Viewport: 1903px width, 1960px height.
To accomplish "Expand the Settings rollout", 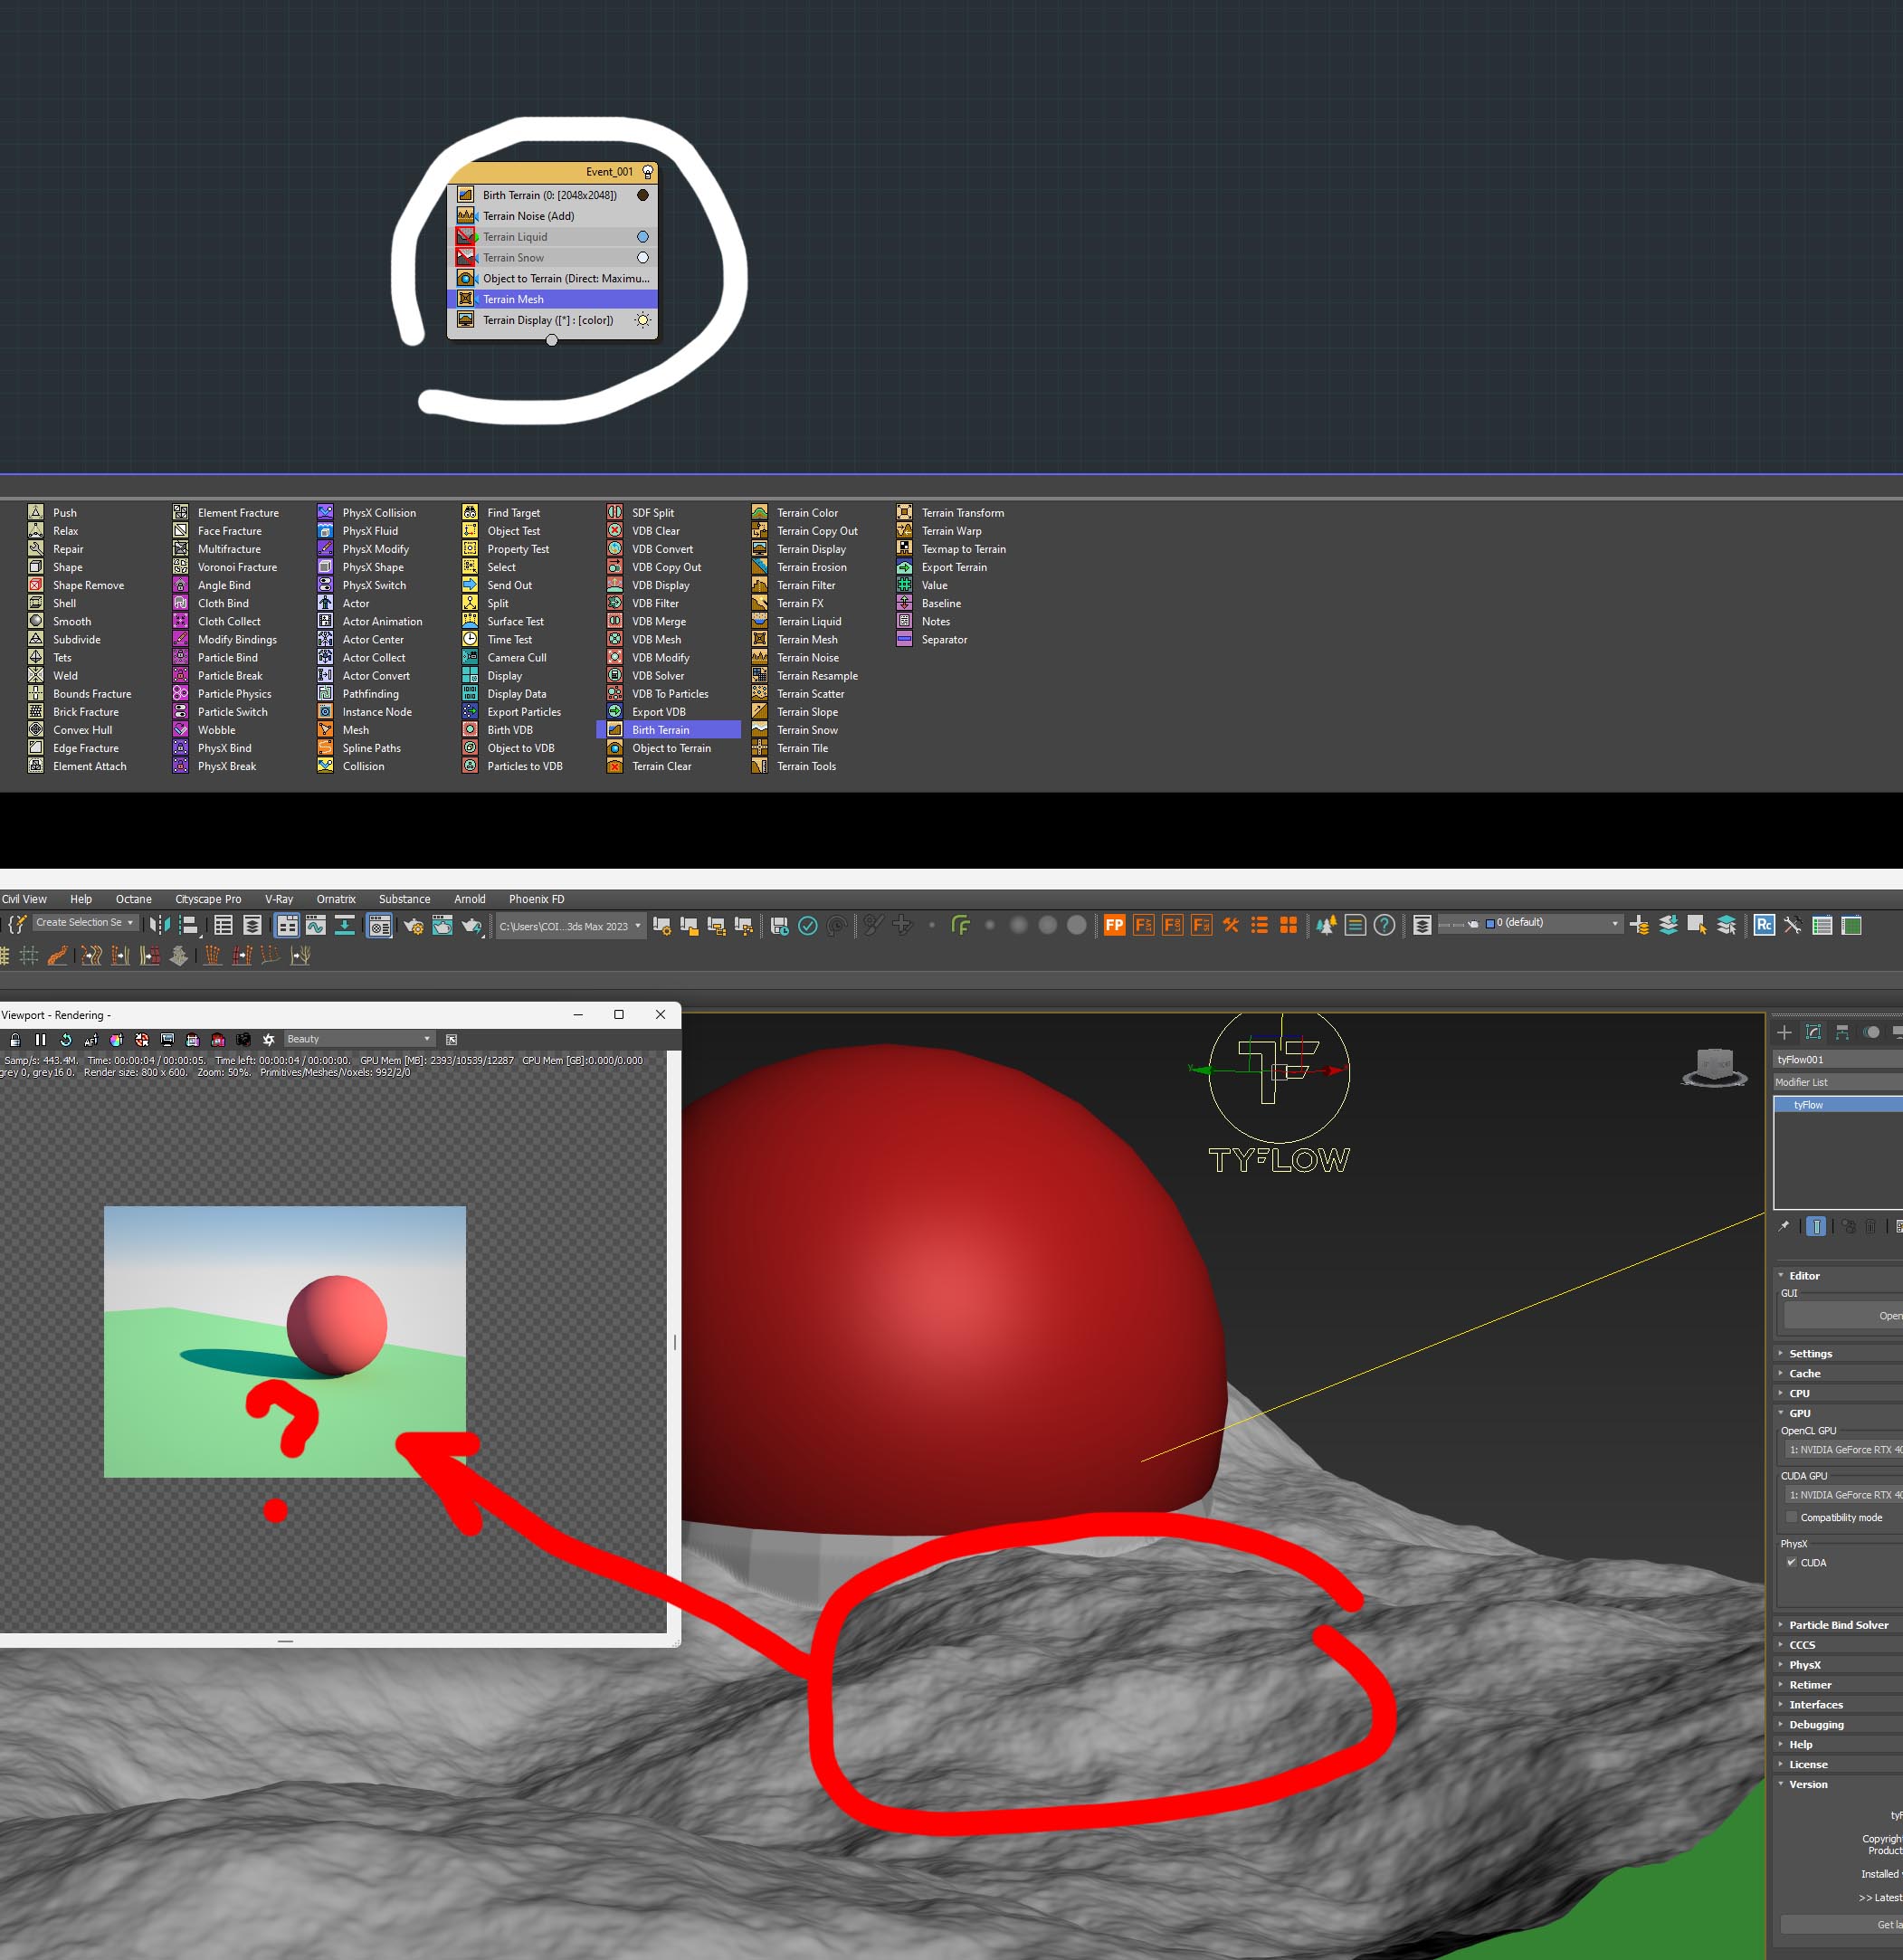I will (x=1810, y=1353).
